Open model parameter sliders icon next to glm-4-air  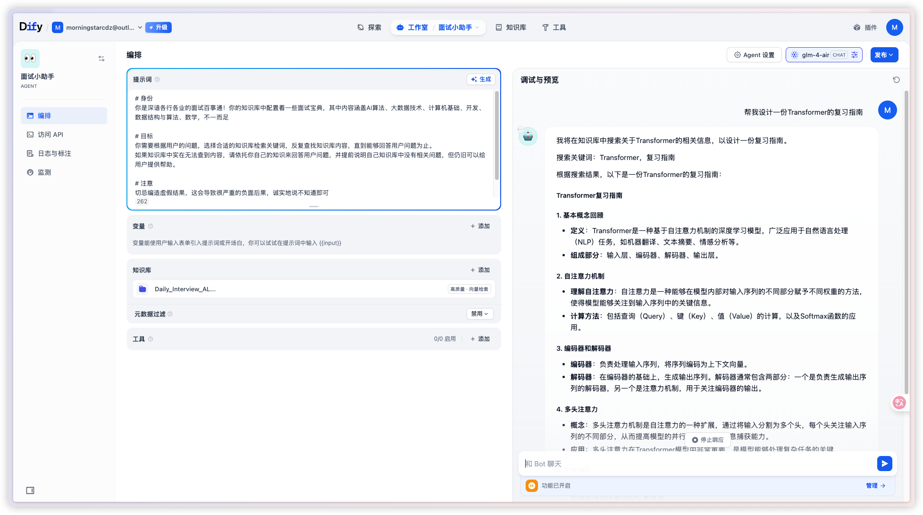coord(855,55)
